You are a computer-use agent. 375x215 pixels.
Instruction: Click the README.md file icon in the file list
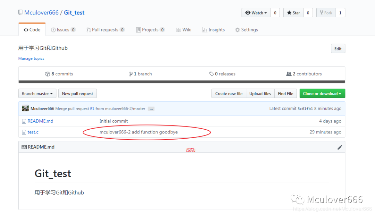pyautogui.click(x=24, y=121)
